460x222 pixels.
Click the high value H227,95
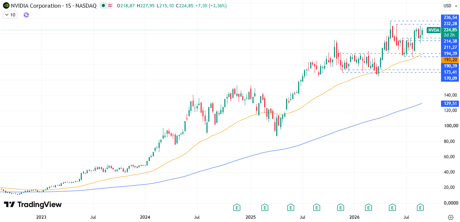point(146,5)
